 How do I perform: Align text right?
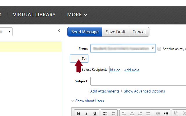click(140, 113)
